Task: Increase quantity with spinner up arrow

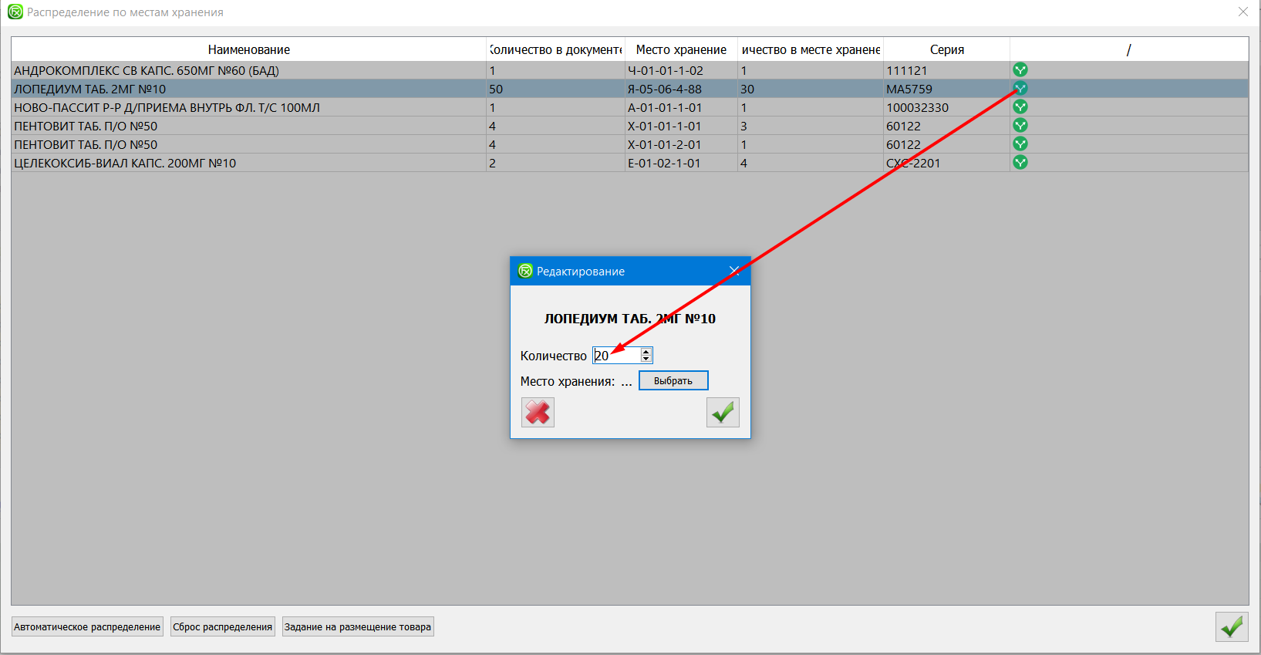Action: pos(646,351)
